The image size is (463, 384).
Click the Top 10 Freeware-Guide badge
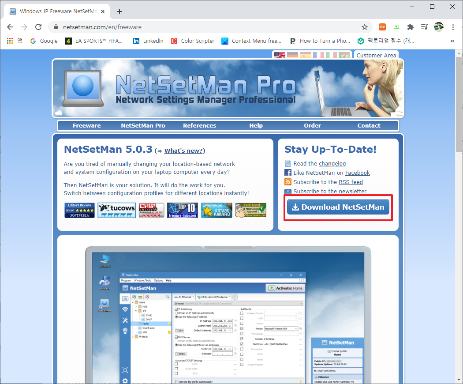pos(183,210)
